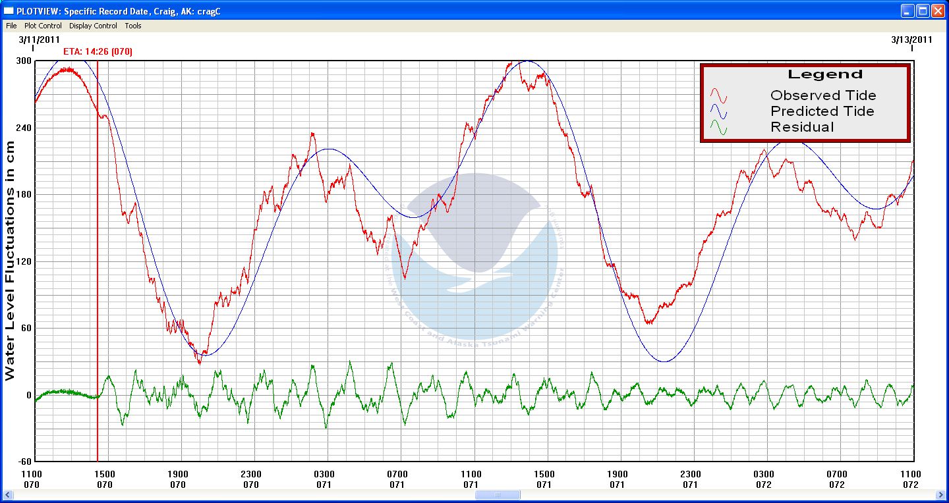Click the 1900 071 time axis label
The image size is (949, 503).
tap(617, 479)
